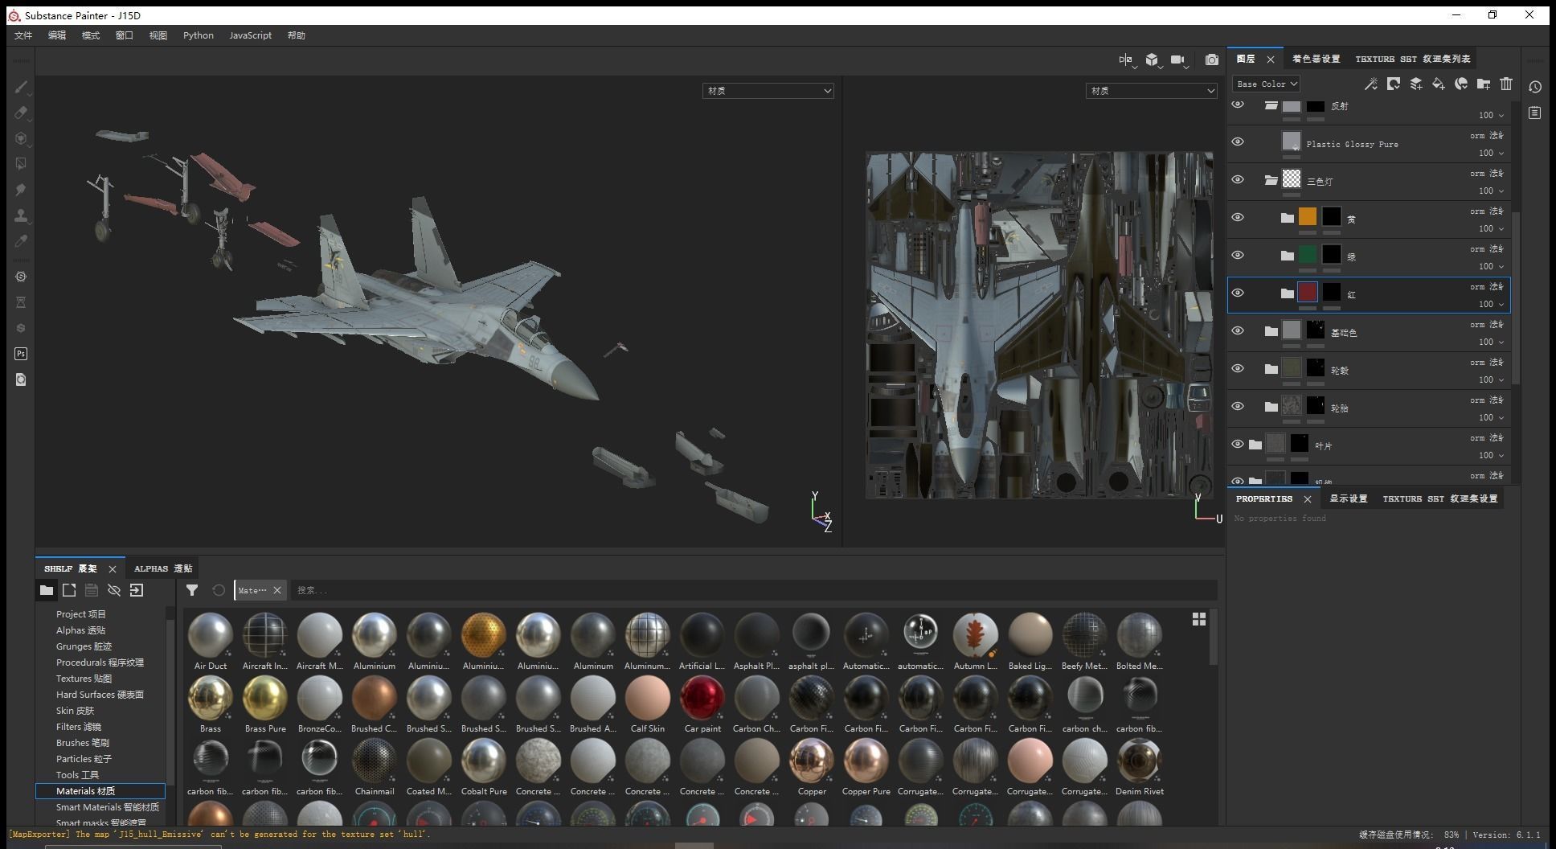Open the 材质 dropdown above the UV view
This screenshot has width=1556, height=849.
[x=1151, y=91]
